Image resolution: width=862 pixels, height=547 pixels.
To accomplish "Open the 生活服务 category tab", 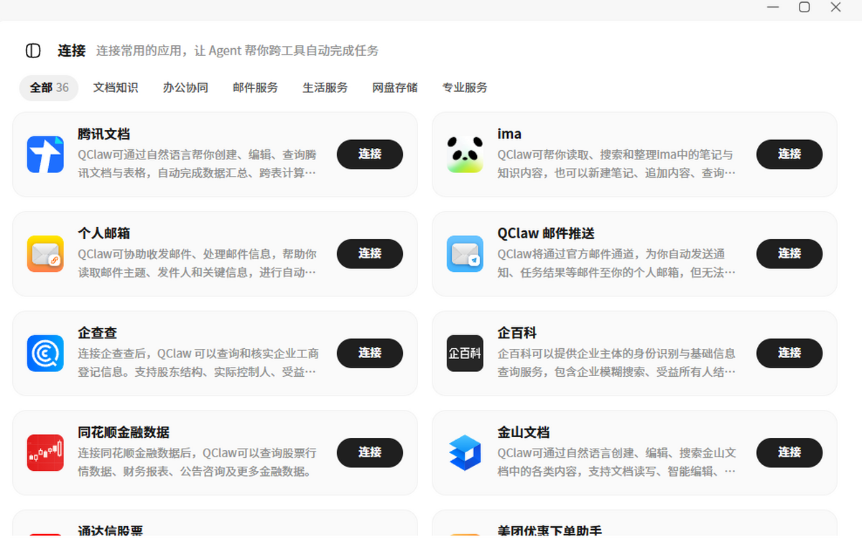I will 325,88.
